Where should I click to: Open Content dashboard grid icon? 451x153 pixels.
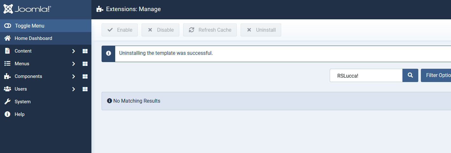point(85,51)
